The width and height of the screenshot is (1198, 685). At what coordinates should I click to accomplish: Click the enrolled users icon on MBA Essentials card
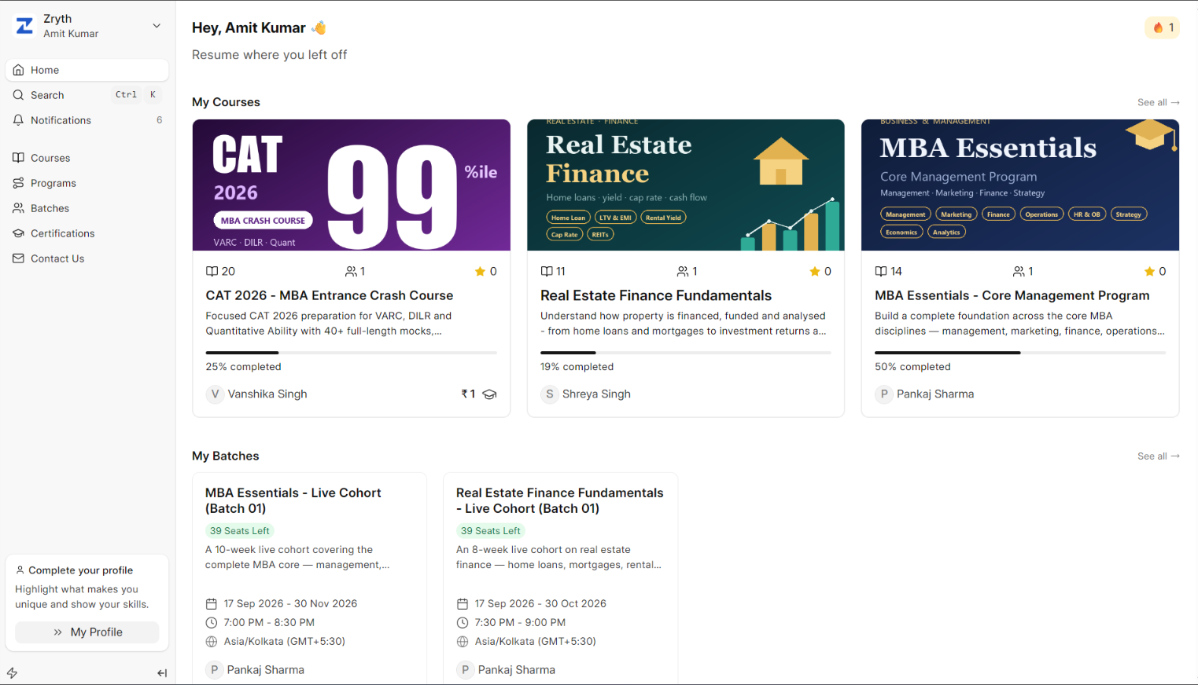click(1019, 271)
